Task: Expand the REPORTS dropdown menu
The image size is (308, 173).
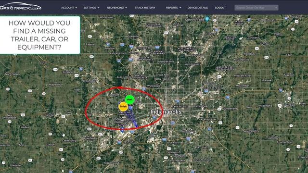Action: point(173,8)
